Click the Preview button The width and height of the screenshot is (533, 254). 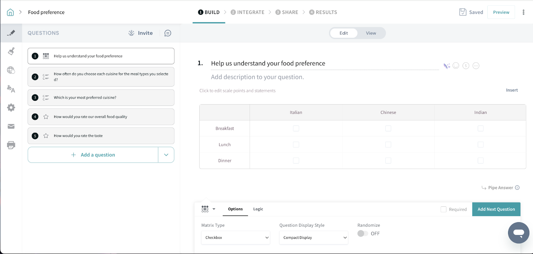501,12
